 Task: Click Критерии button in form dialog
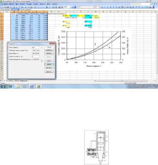[49, 68]
